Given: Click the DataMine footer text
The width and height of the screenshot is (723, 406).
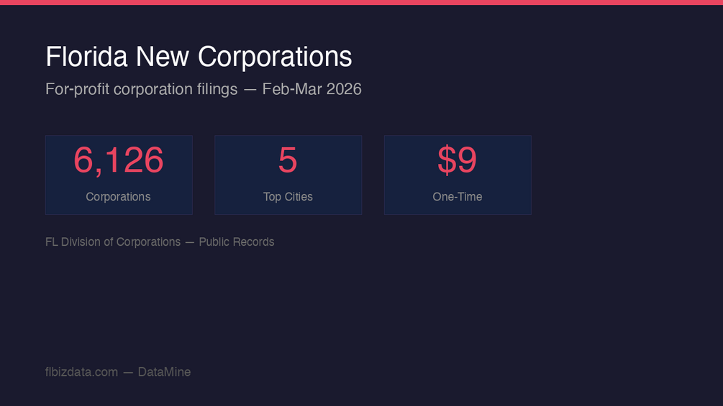Looking at the screenshot, I should [164, 372].
